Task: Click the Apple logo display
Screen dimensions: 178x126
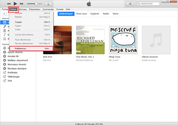Action: [89, 4]
